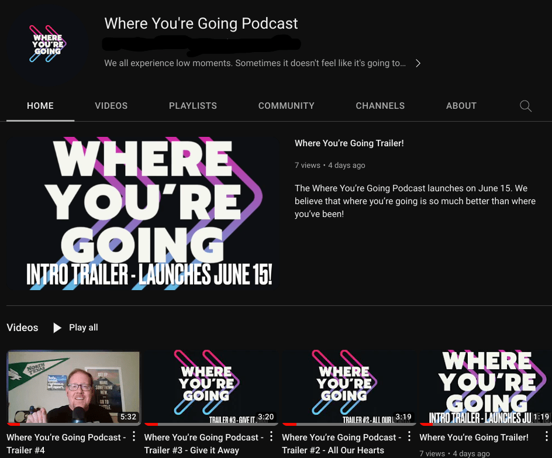This screenshot has width=552, height=458.
Task: Go to the Community tab
Action: [x=287, y=106]
